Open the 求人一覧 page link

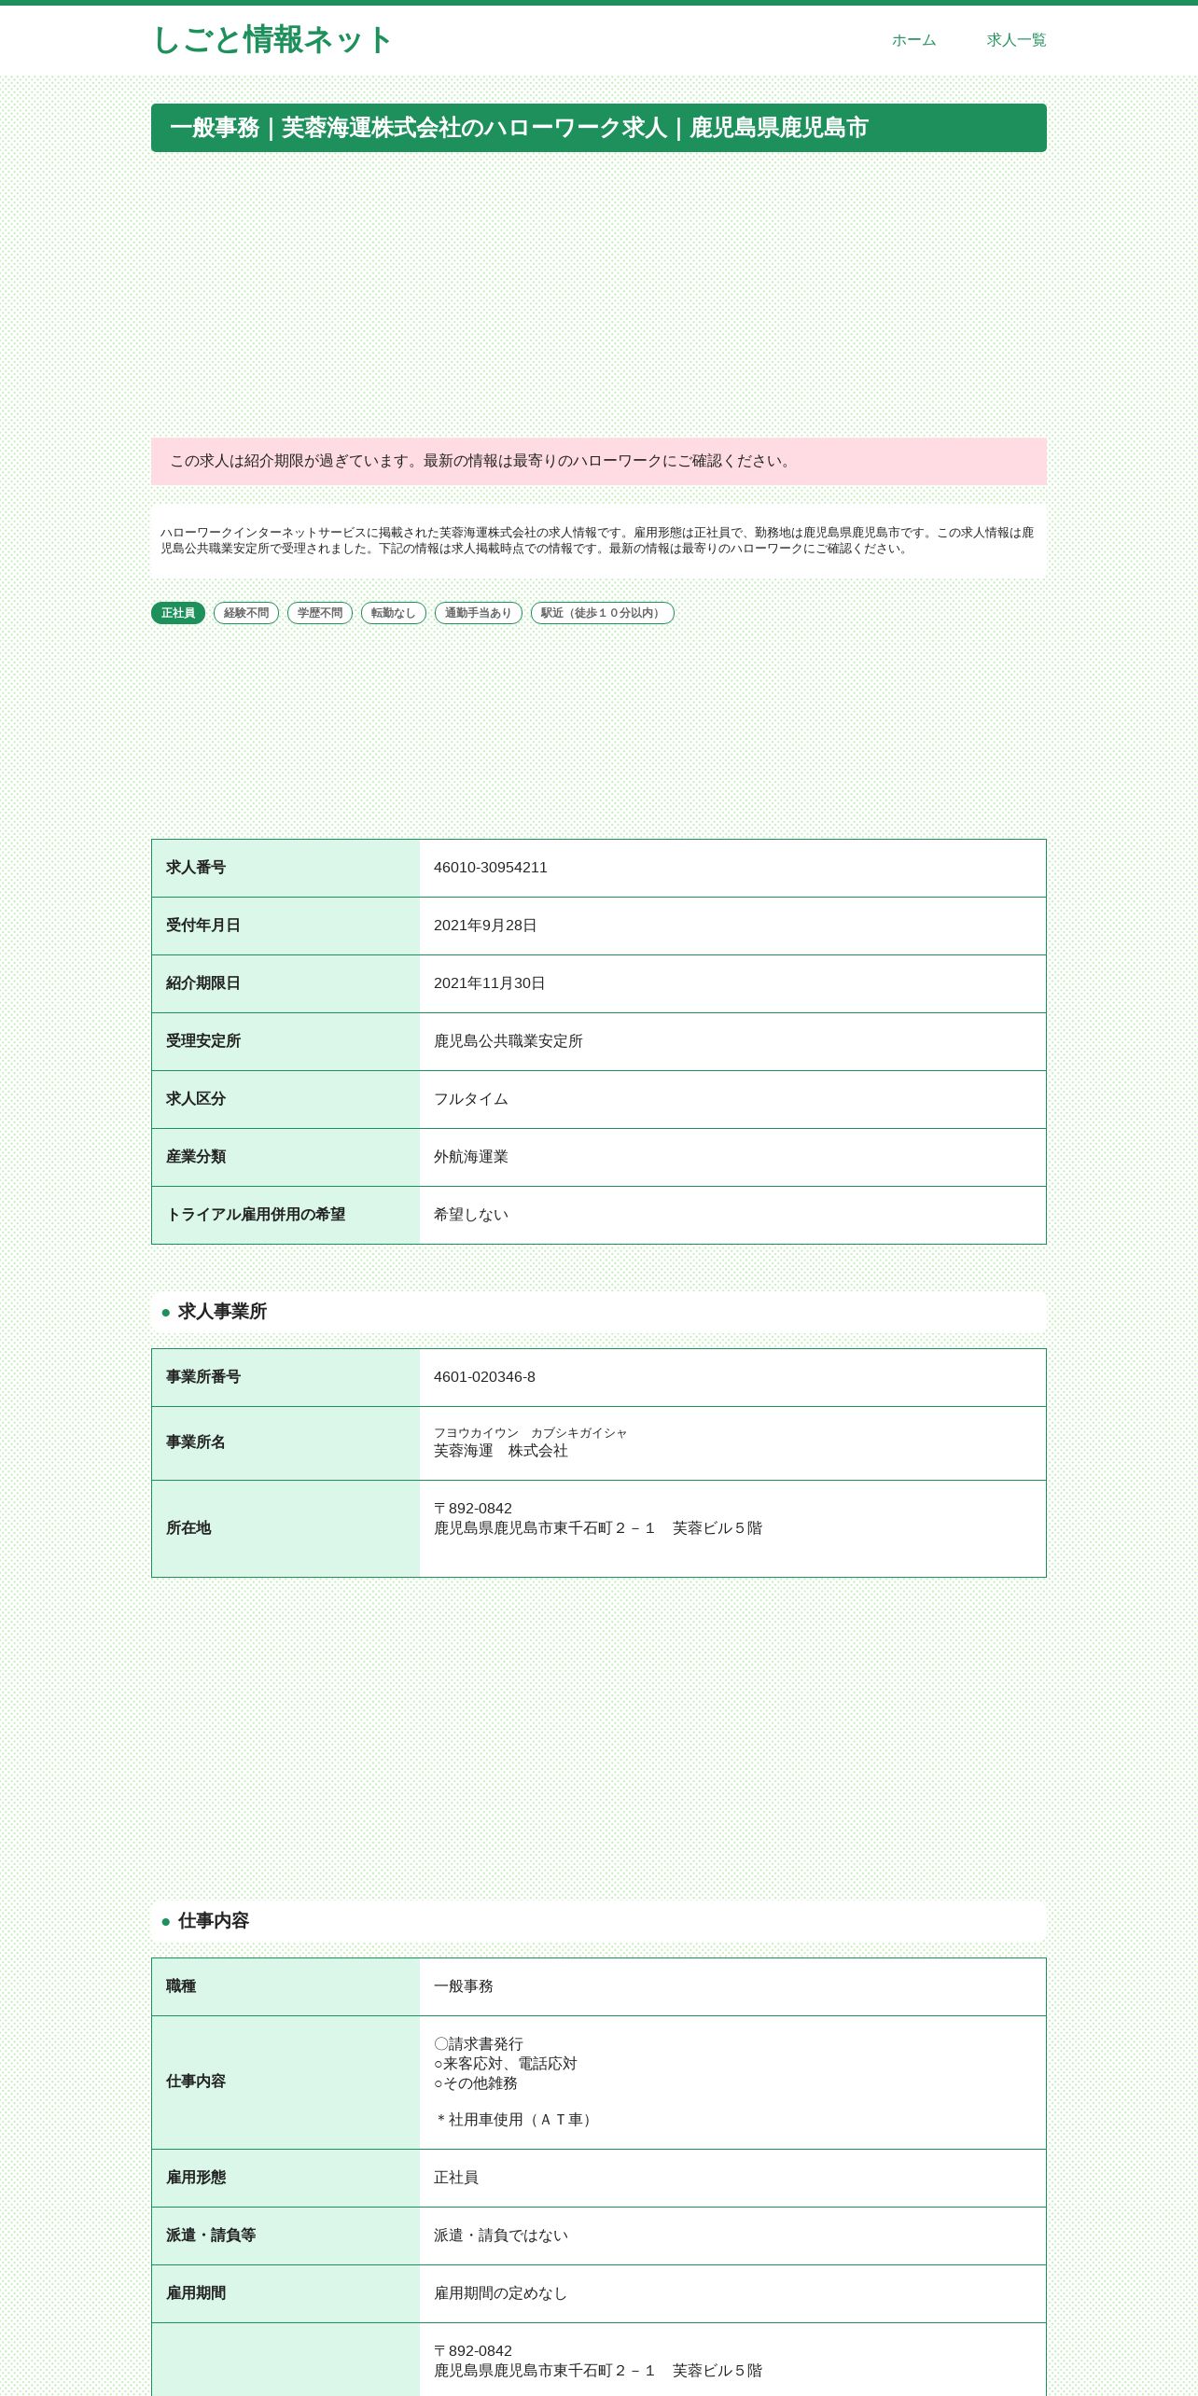tap(1016, 40)
